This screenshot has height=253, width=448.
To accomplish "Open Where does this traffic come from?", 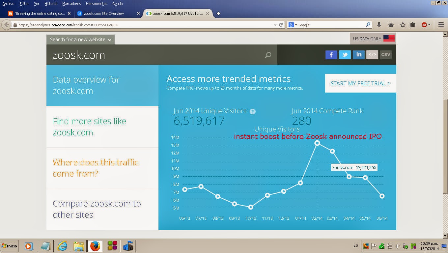I will 102,168.
